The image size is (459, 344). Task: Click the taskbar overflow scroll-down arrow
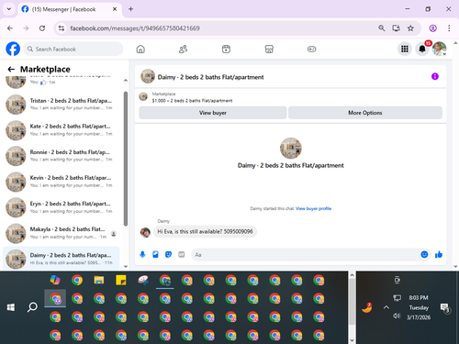click(352, 340)
